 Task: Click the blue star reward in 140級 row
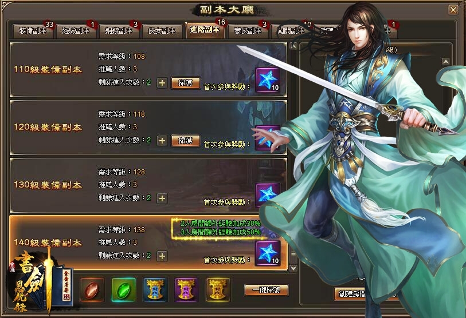[268, 253]
